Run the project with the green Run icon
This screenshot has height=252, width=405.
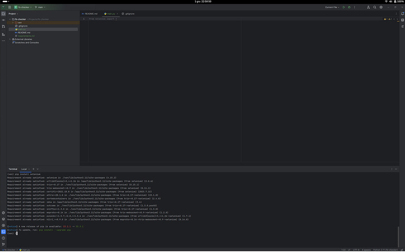pos(344,7)
